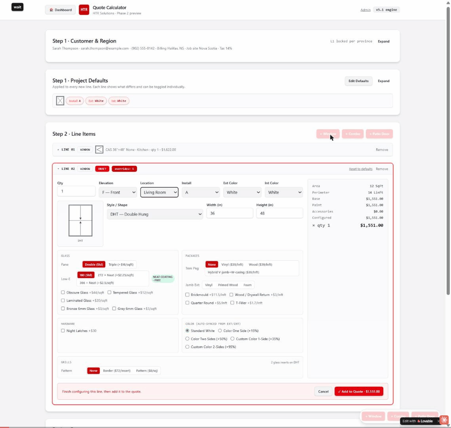Remove Line 01 from the quote
Image resolution: width=451 pixels, height=428 pixels.
pos(382,150)
